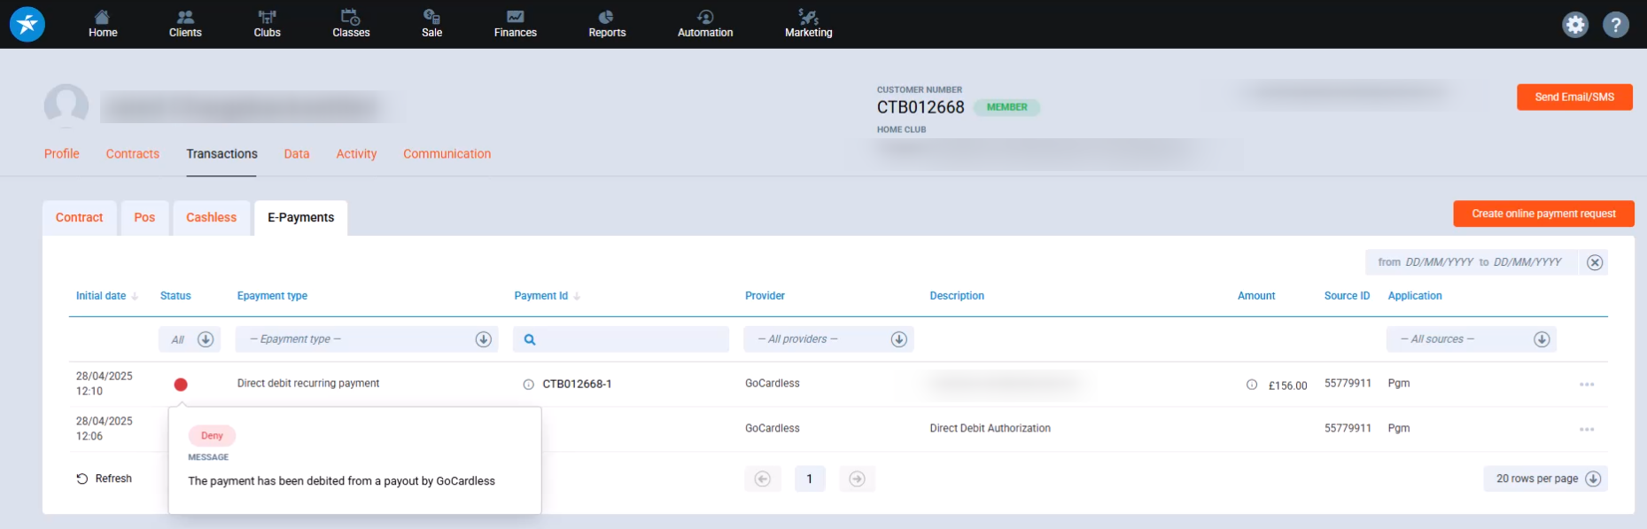Sort by Initial date column header
The image size is (1647, 529).
point(101,296)
